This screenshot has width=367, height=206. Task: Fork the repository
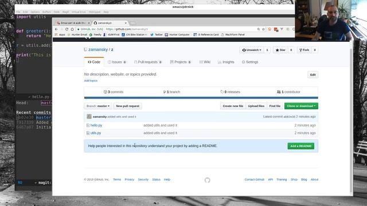click(304, 50)
